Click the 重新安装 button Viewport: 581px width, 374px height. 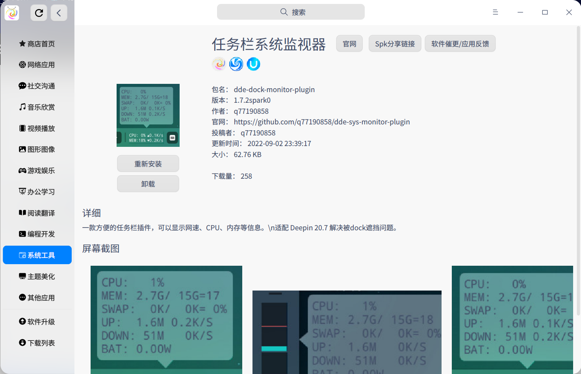148,163
